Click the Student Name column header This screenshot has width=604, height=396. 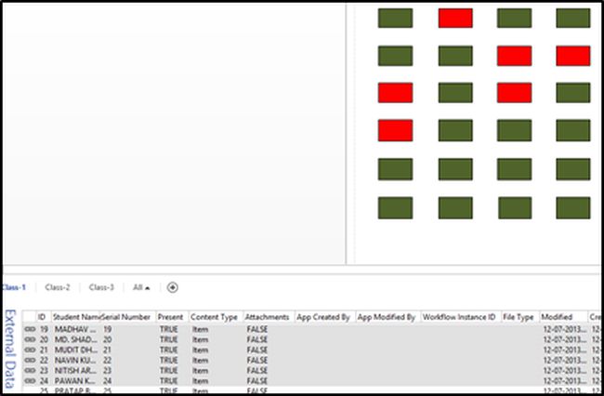[75, 317]
